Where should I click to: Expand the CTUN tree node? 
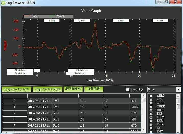pyautogui.click(x=151, y=103)
